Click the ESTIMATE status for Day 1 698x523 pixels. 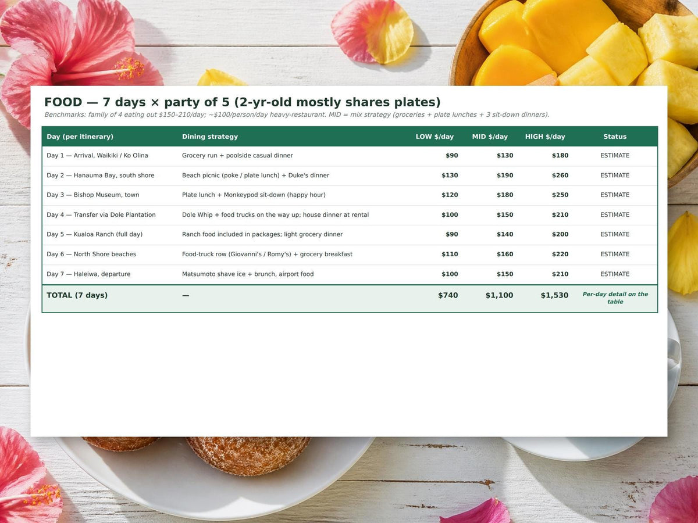(615, 156)
